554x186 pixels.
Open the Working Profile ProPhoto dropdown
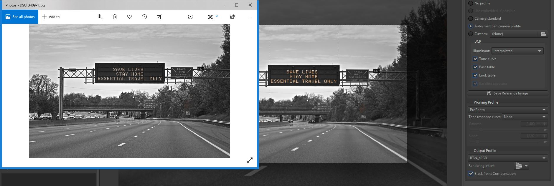point(508,110)
